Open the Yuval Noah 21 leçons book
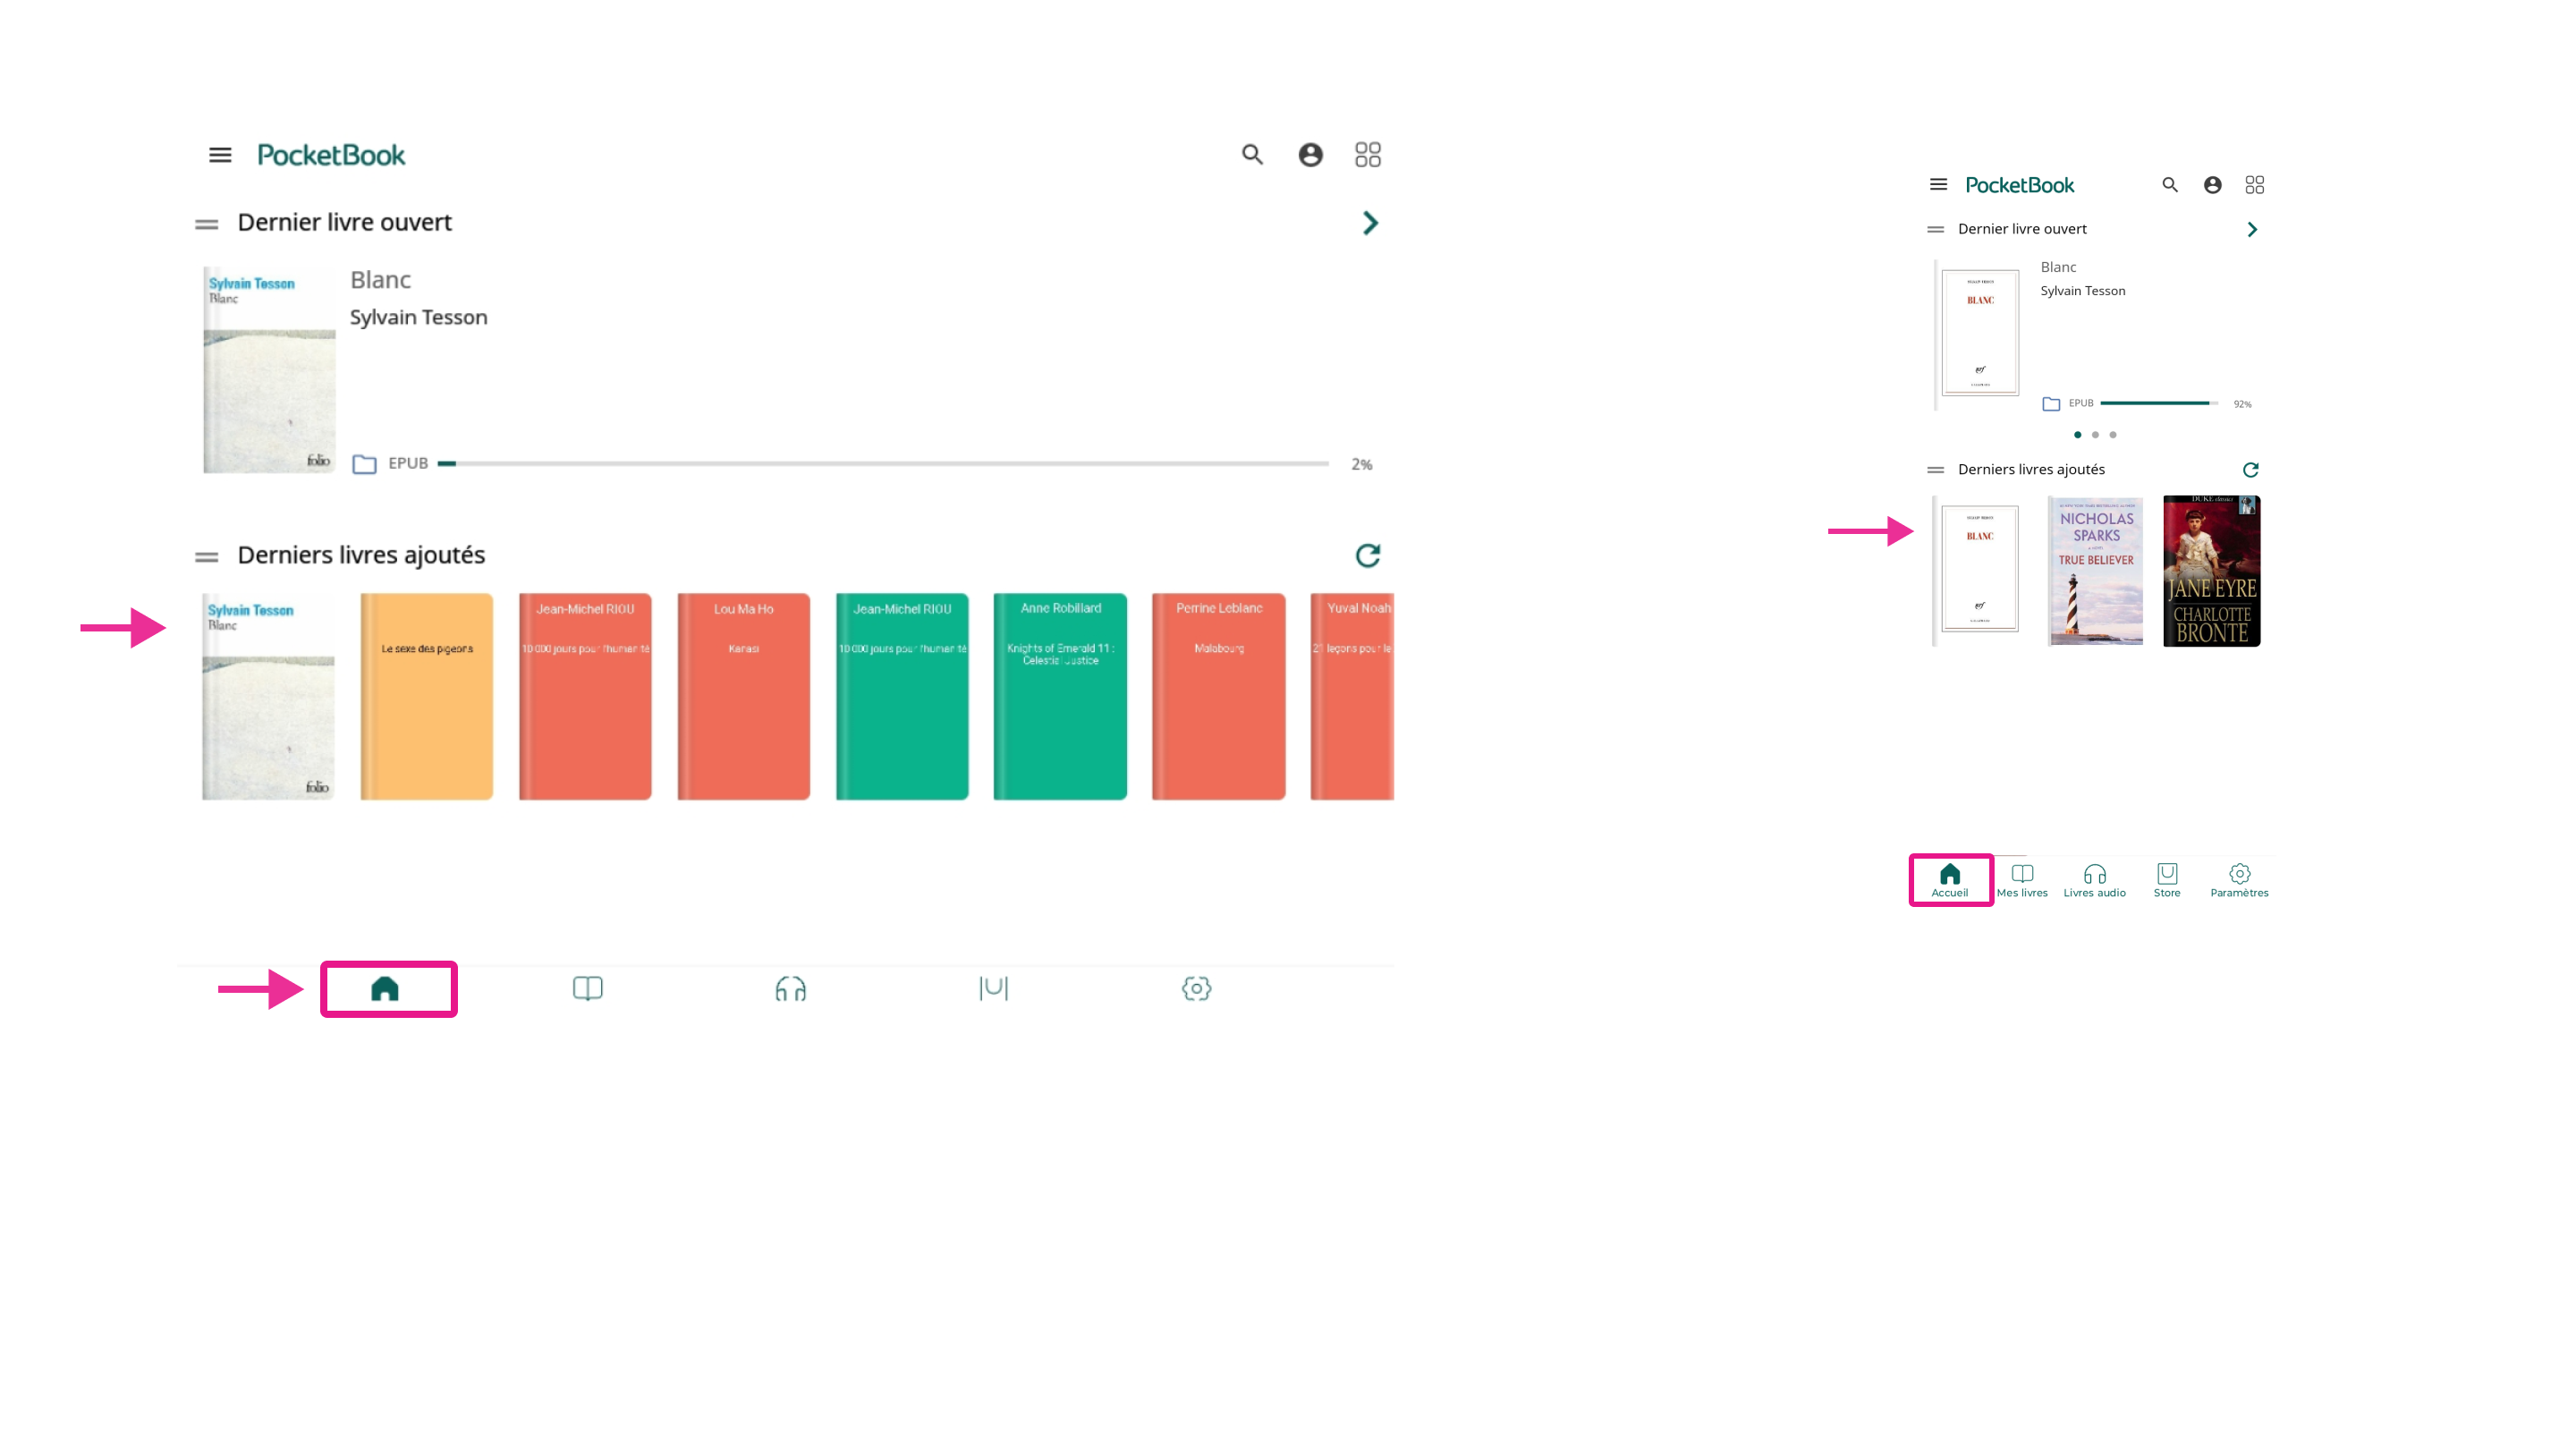 point(1352,696)
